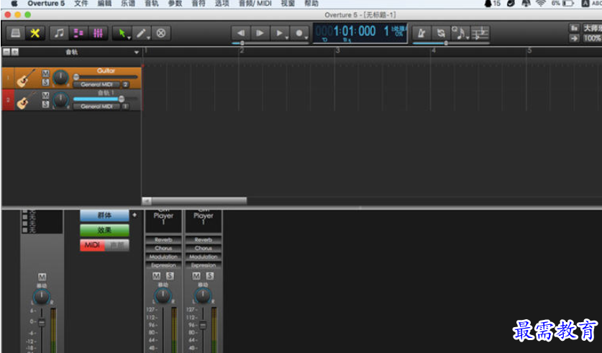Click the small icon beside the 大 label
This screenshot has width=602, height=353.
(x=574, y=28)
